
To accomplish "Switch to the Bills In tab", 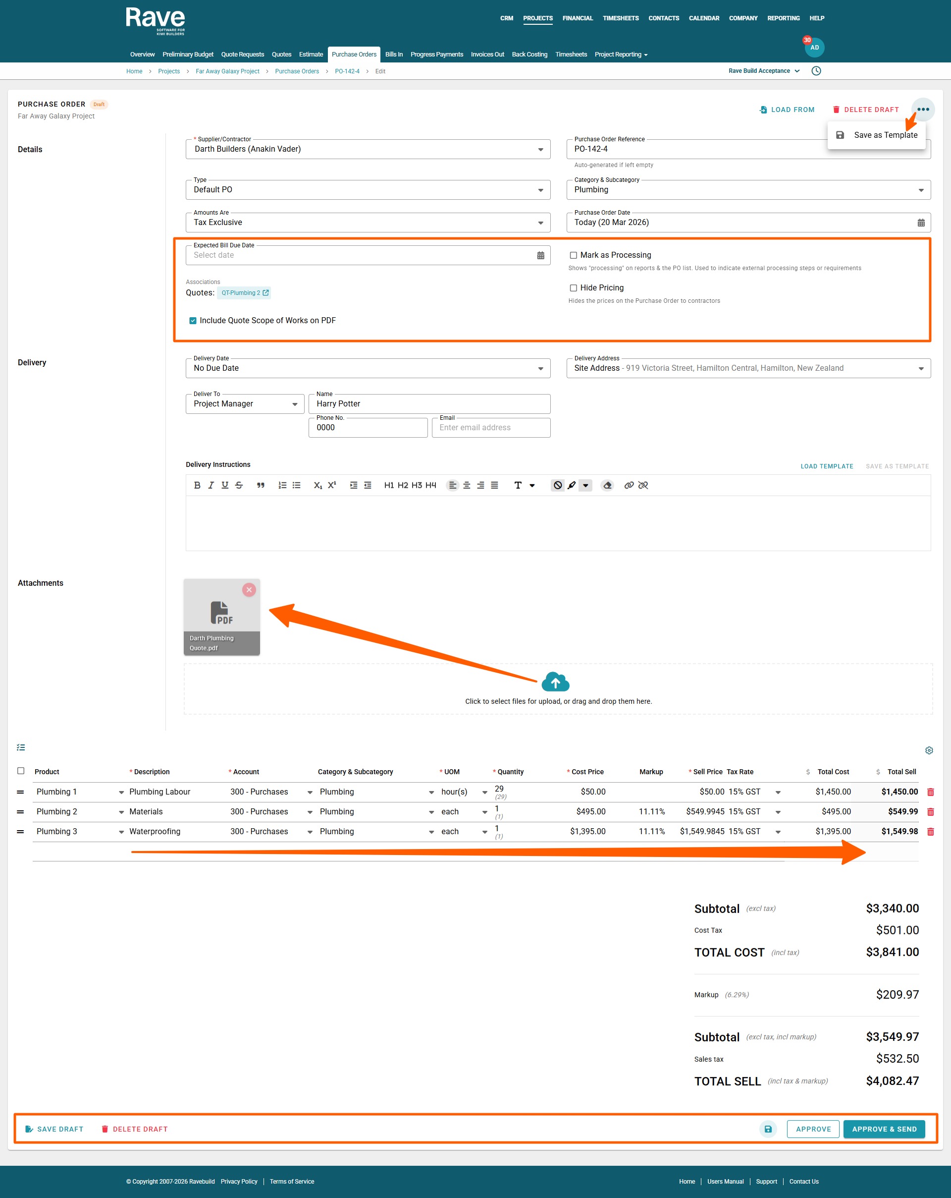I will click(394, 55).
